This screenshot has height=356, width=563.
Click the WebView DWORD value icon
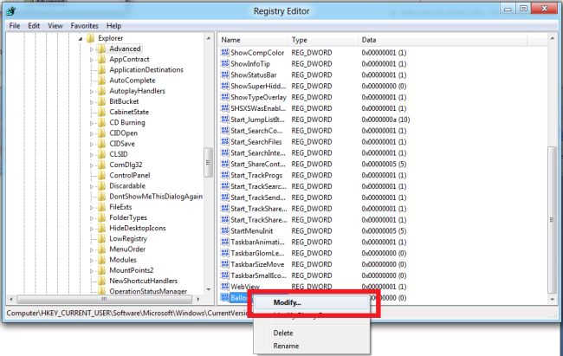[225, 287]
